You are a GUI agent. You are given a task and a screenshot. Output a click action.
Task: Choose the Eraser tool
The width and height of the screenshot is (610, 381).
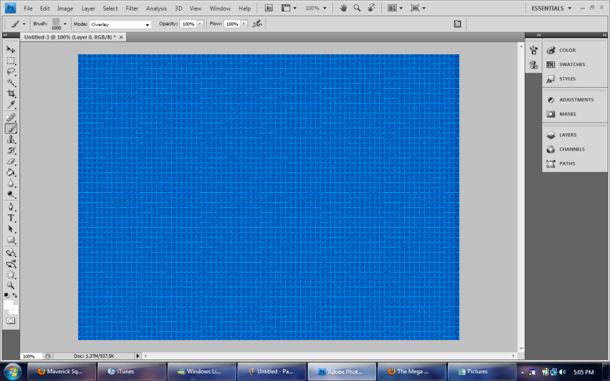tap(11, 161)
